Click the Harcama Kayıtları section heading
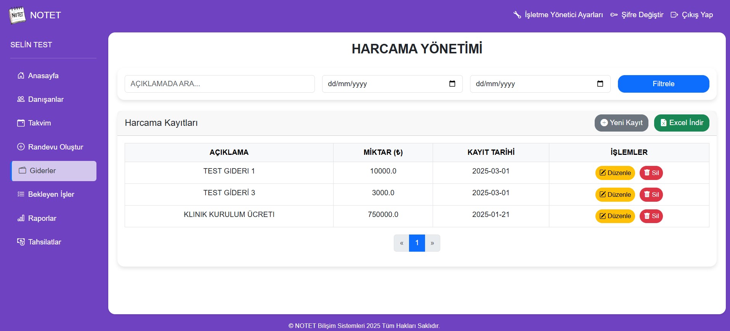 (161, 123)
